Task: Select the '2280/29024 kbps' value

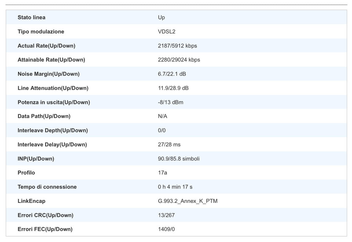Action: (x=179, y=60)
